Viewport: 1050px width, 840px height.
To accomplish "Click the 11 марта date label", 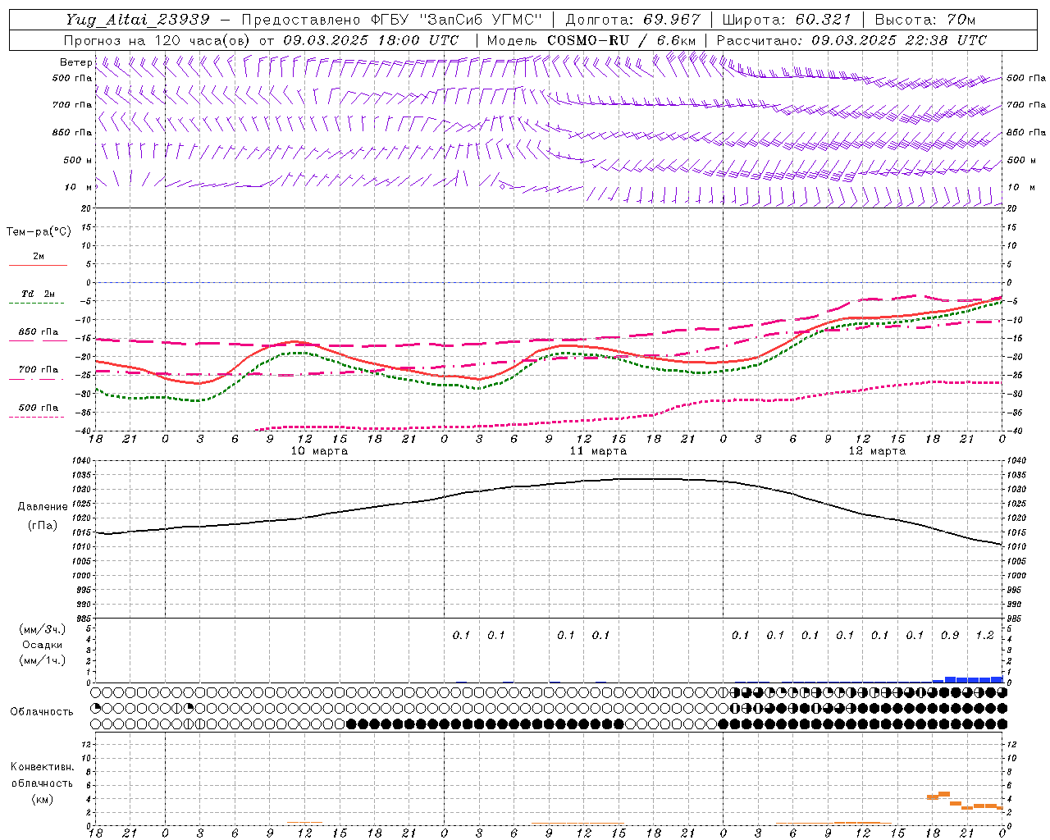I will point(598,451).
